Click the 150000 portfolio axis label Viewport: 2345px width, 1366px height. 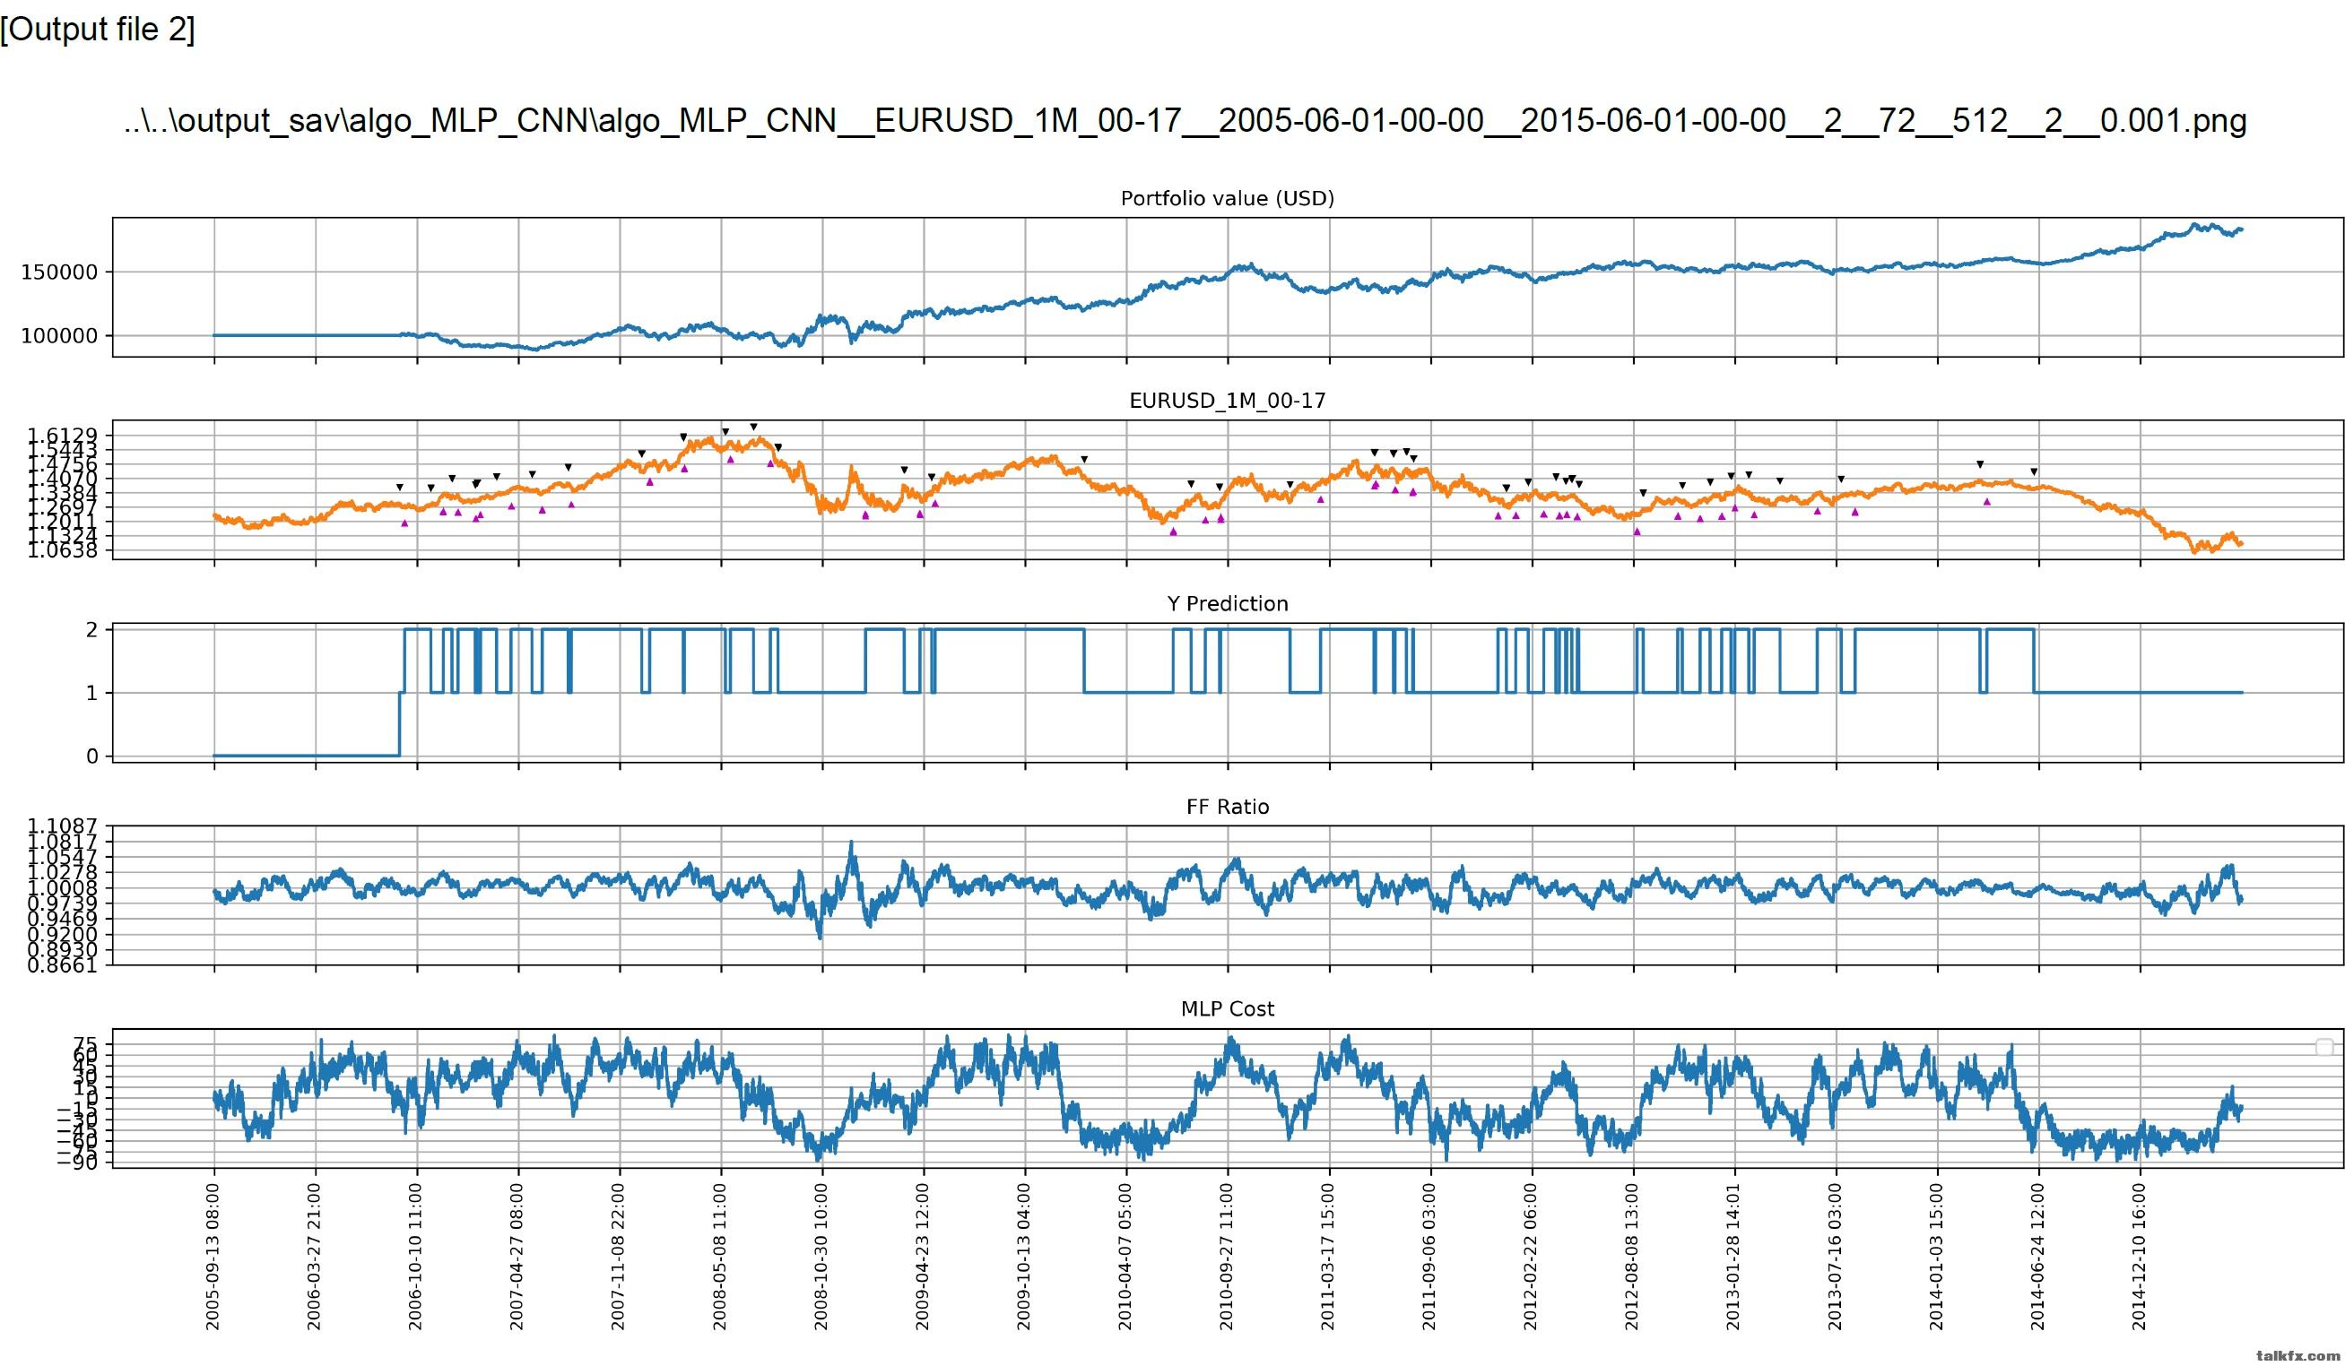[x=58, y=272]
